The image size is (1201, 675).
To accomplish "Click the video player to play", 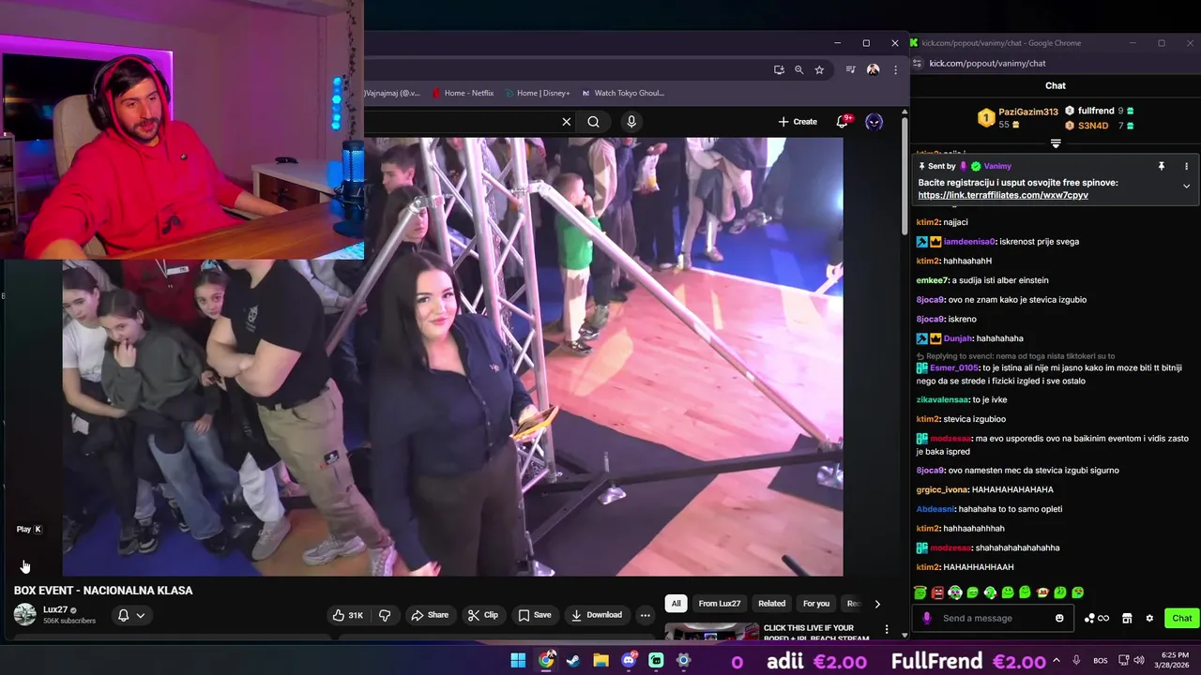I will [x=452, y=356].
